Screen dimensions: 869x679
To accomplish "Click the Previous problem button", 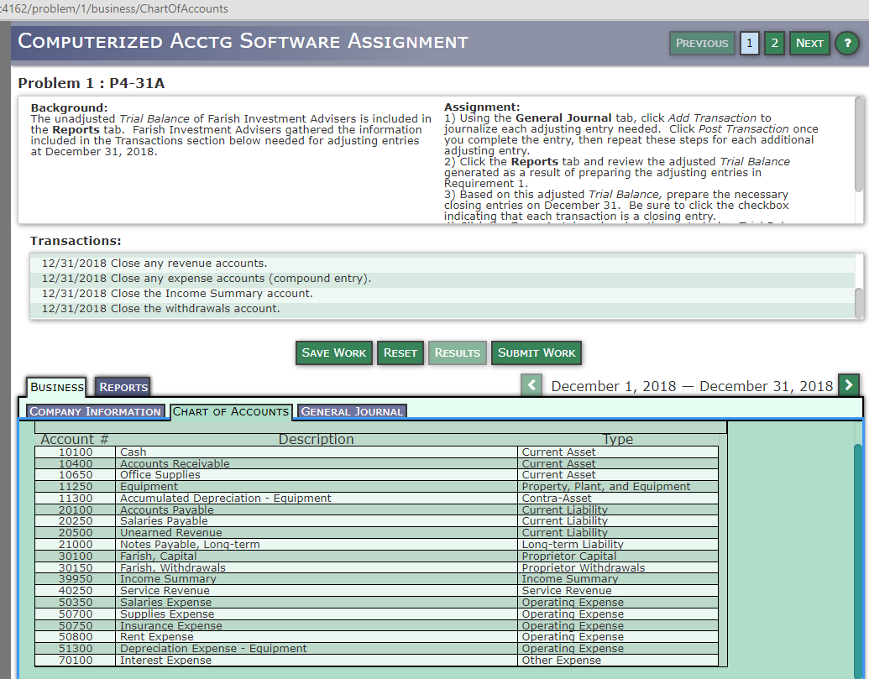I will point(702,43).
